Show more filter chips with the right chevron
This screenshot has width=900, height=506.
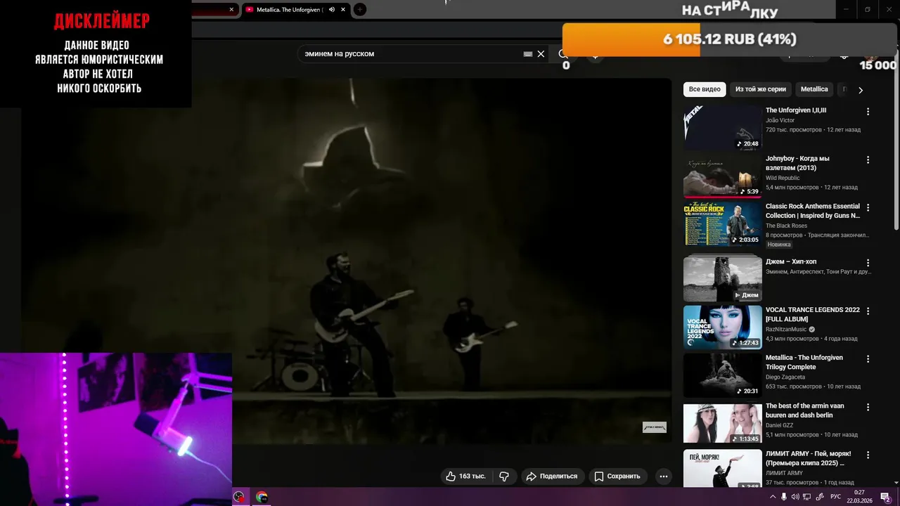coord(860,90)
